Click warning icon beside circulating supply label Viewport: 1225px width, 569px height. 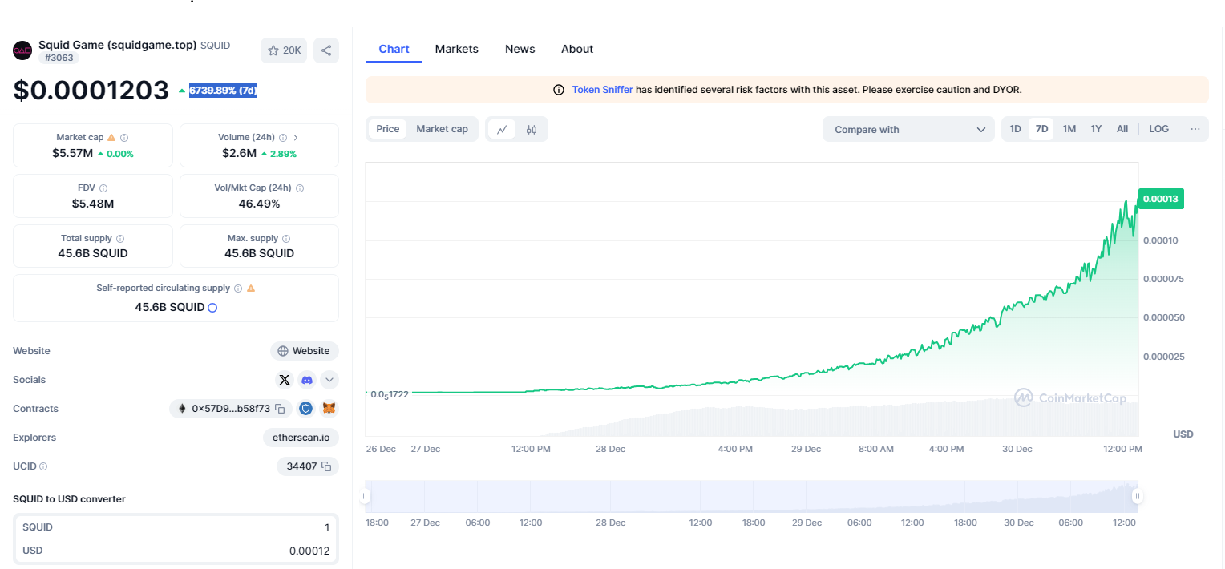pyautogui.click(x=251, y=289)
